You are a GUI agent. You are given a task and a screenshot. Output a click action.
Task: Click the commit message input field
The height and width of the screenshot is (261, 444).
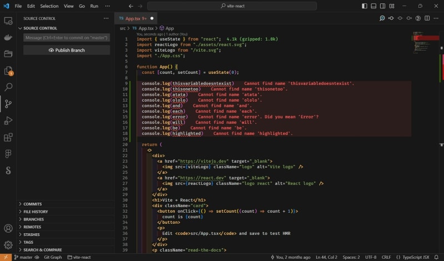coord(67,38)
